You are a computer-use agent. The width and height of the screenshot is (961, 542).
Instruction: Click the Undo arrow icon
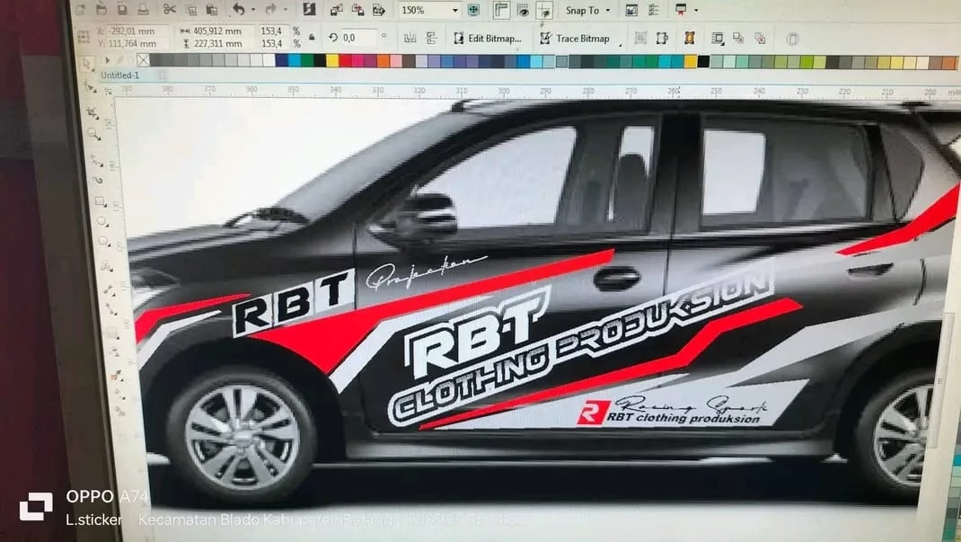coord(238,10)
